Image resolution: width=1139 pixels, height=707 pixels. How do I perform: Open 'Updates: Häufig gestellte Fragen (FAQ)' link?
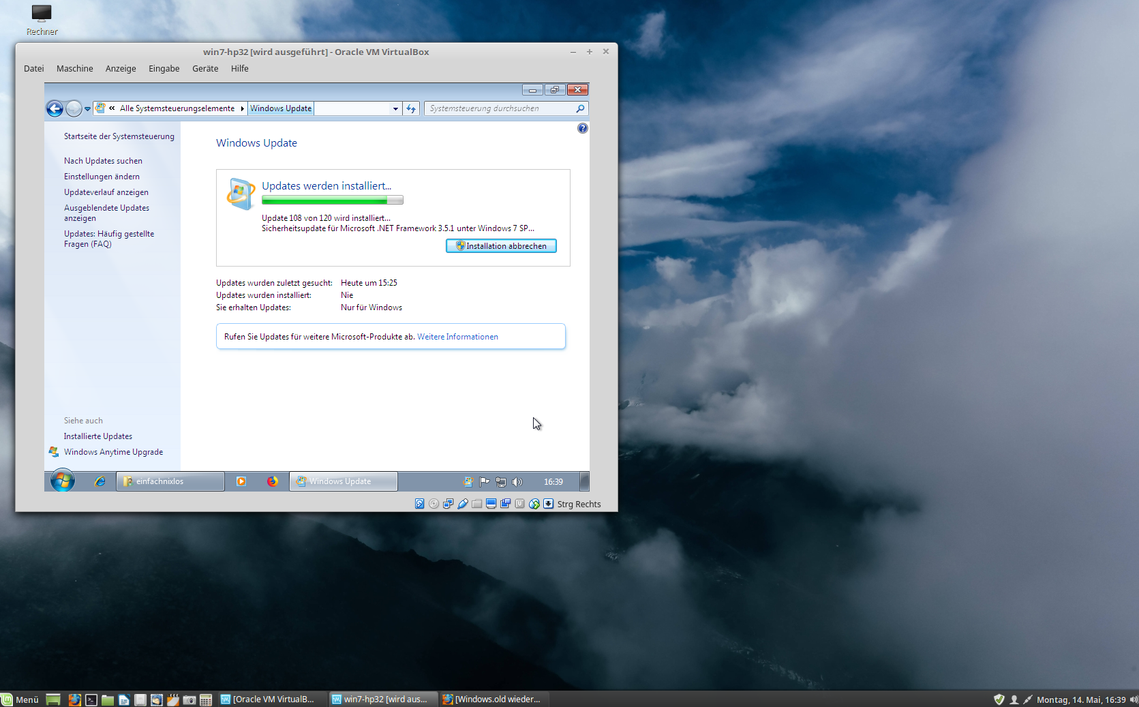(109, 239)
